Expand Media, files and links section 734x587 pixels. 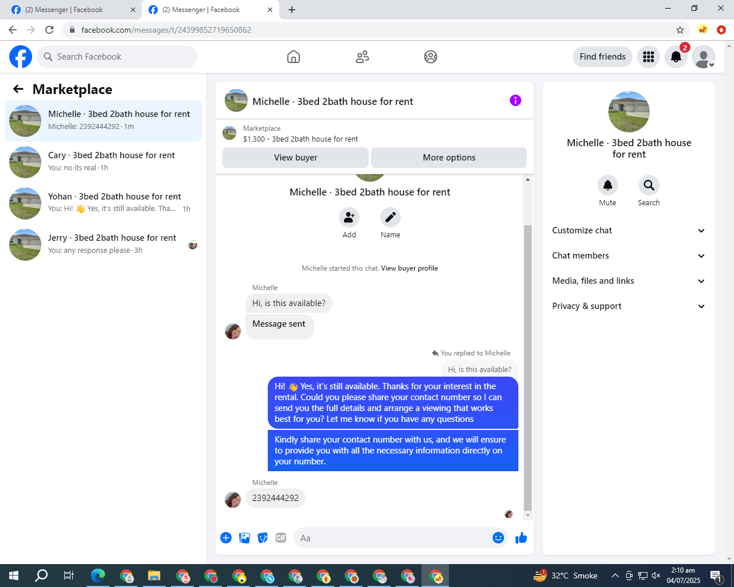[629, 281]
